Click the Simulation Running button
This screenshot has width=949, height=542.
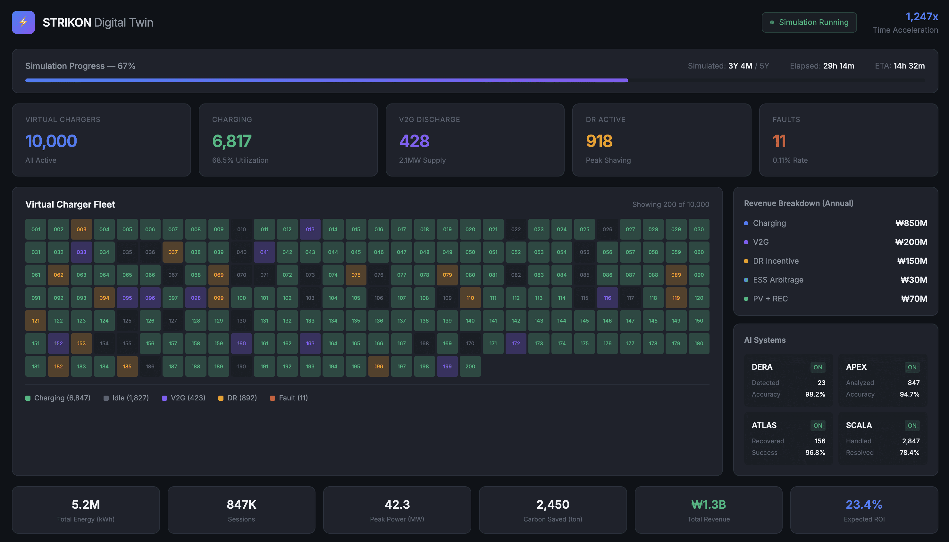(809, 22)
